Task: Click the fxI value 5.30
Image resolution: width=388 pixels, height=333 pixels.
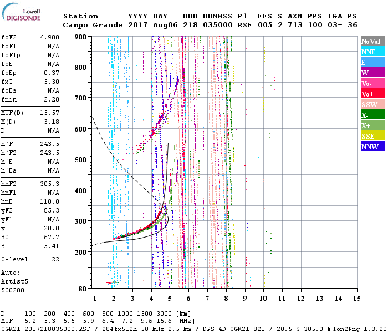Action: [52, 82]
